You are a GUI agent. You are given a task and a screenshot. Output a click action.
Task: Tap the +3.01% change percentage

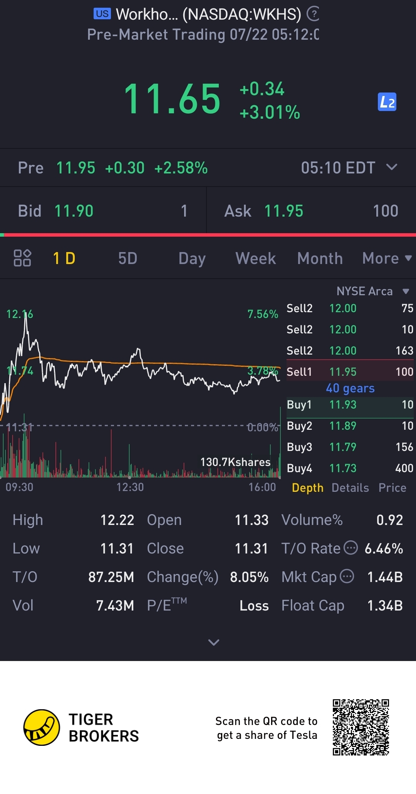[x=270, y=112]
